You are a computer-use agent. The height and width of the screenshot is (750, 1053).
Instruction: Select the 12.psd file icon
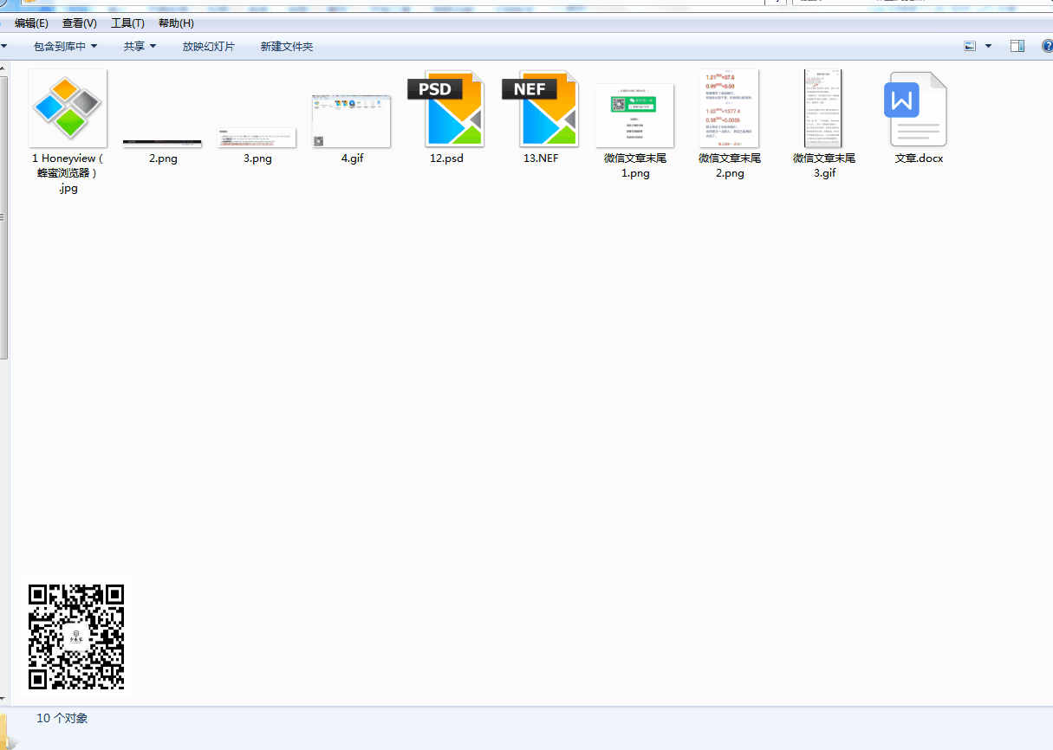point(445,108)
